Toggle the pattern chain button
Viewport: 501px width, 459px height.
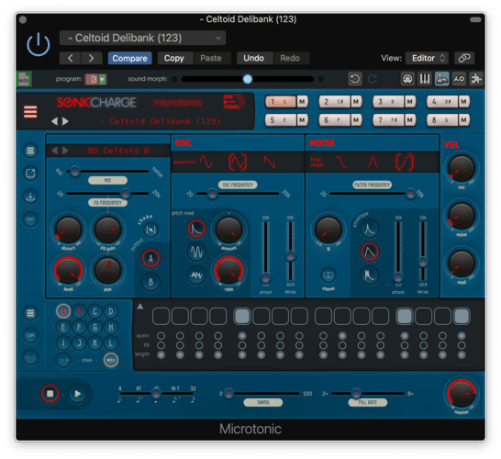click(x=110, y=360)
